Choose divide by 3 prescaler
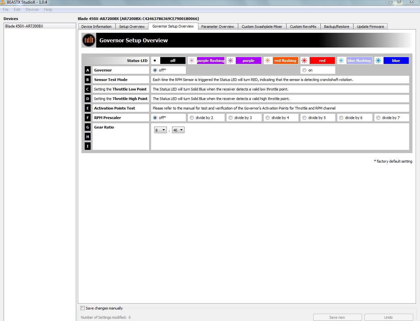The width and height of the screenshot is (420, 321). (x=231, y=118)
